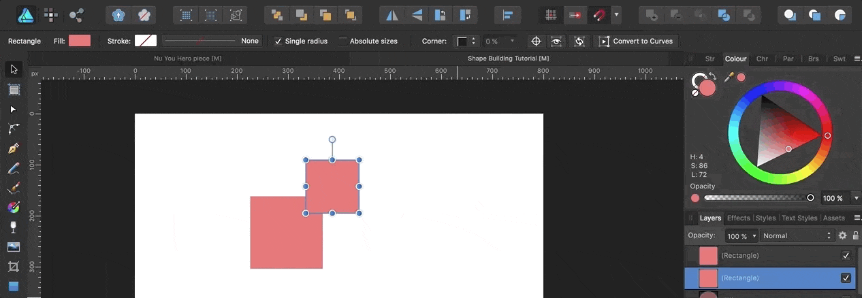The width and height of the screenshot is (862, 298).
Task: Toggle the layer lock icon
Action: click(856, 235)
